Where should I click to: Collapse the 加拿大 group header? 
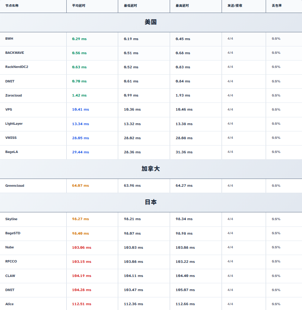click(x=151, y=169)
